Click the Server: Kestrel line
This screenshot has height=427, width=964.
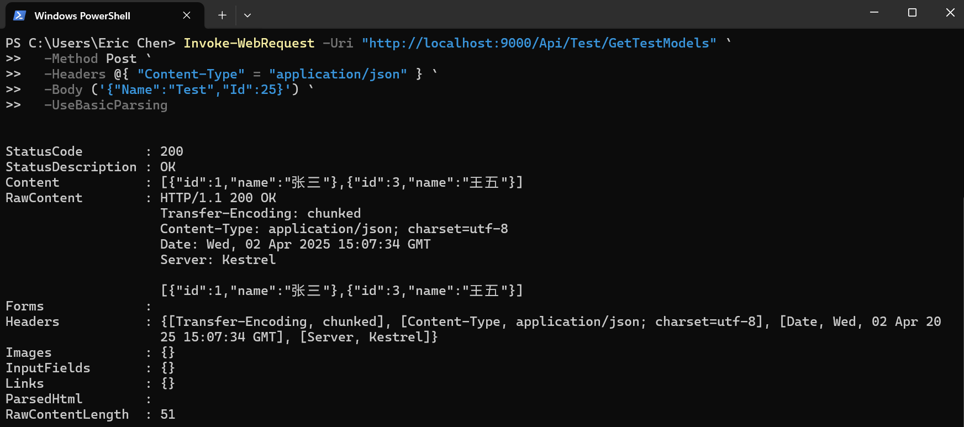[x=218, y=260]
